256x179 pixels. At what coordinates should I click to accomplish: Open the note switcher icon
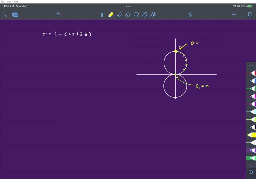[x=15, y=15]
